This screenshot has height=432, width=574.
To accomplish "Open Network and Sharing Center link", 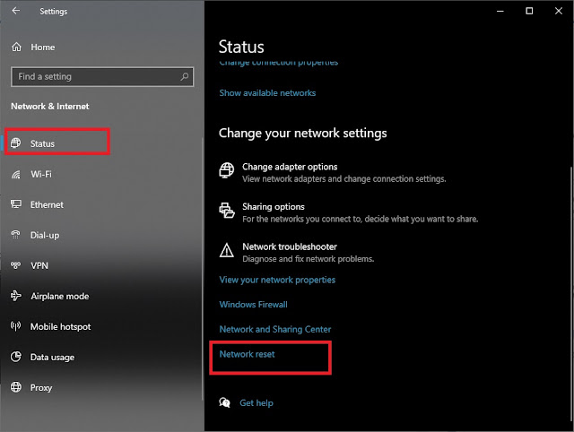I will [x=275, y=329].
